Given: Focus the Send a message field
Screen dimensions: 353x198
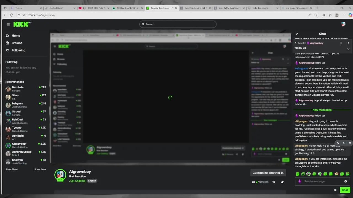Looking at the screenshot, I should point(322,181).
